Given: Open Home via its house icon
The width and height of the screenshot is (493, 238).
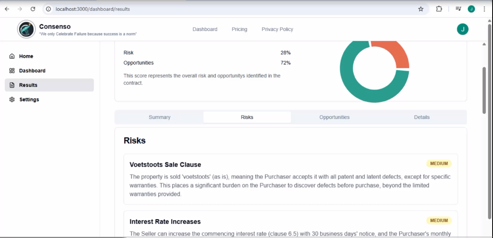Looking at the screenshot, I should (x=12, y=56).
